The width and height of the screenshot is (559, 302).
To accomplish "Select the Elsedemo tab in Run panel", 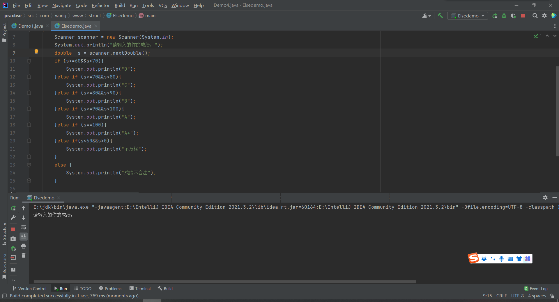I will tap(44, 198).
